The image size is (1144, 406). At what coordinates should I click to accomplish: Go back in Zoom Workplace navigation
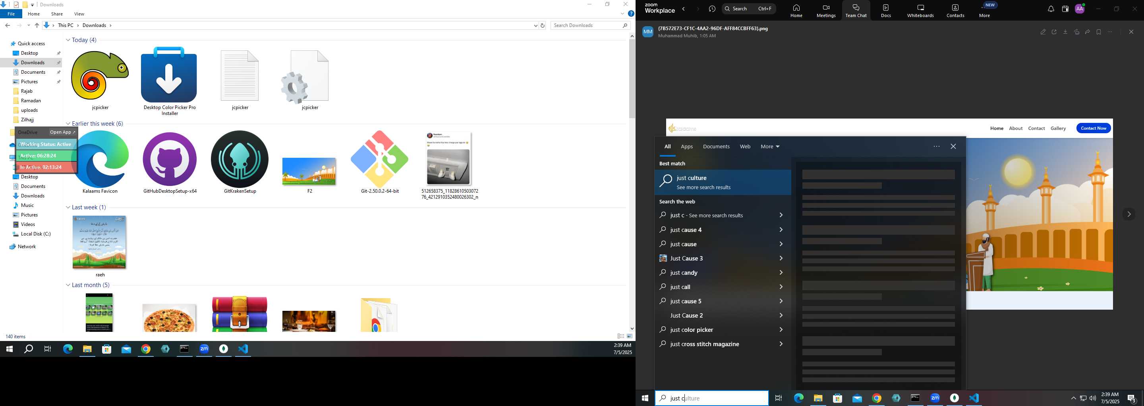coord(684,9)
